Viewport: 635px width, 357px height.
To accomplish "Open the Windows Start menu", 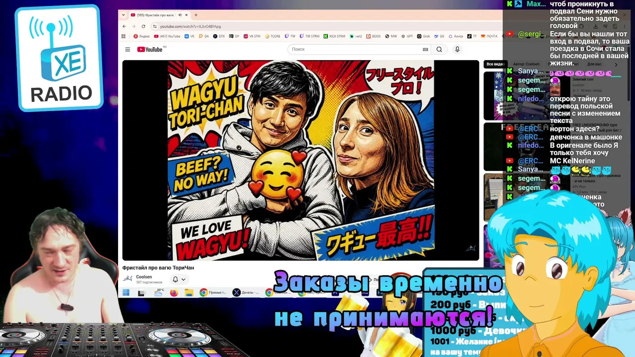I will pos(126,293).
